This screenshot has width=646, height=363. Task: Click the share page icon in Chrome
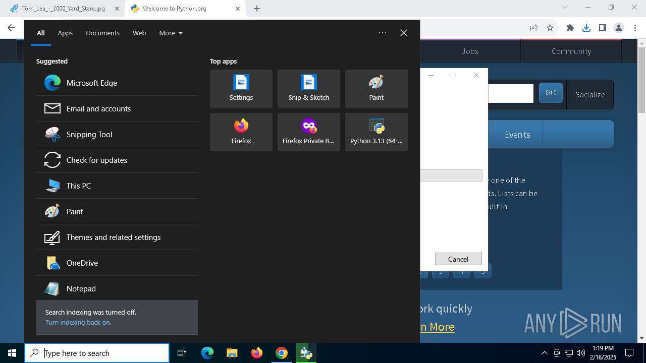[534, 28]
